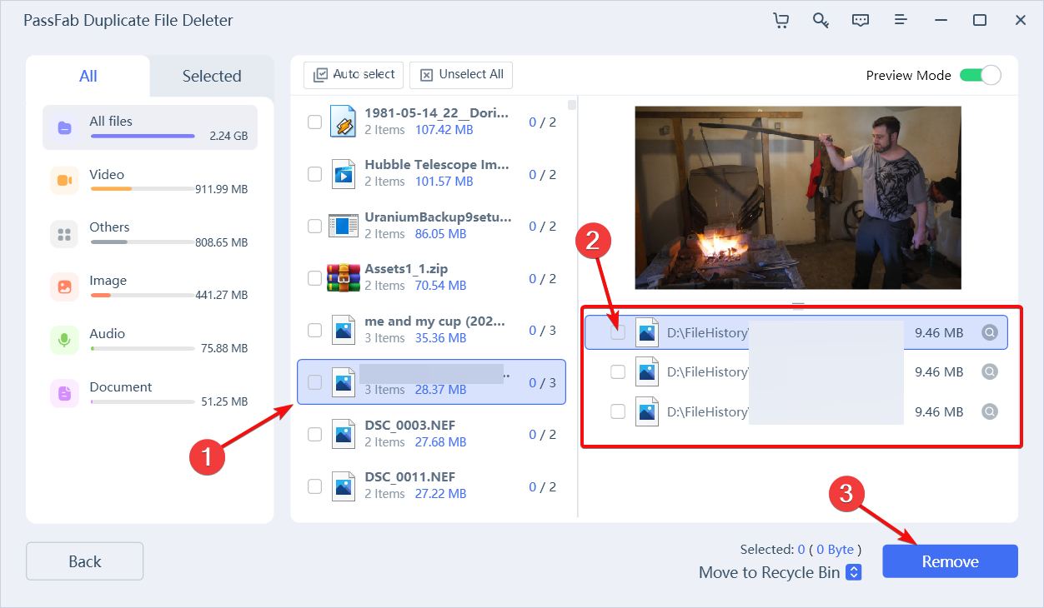Click the UraniumBackup9setu… installer icon
The height and width of the screenshot is (608, 1044).
[x=343, y=226]
